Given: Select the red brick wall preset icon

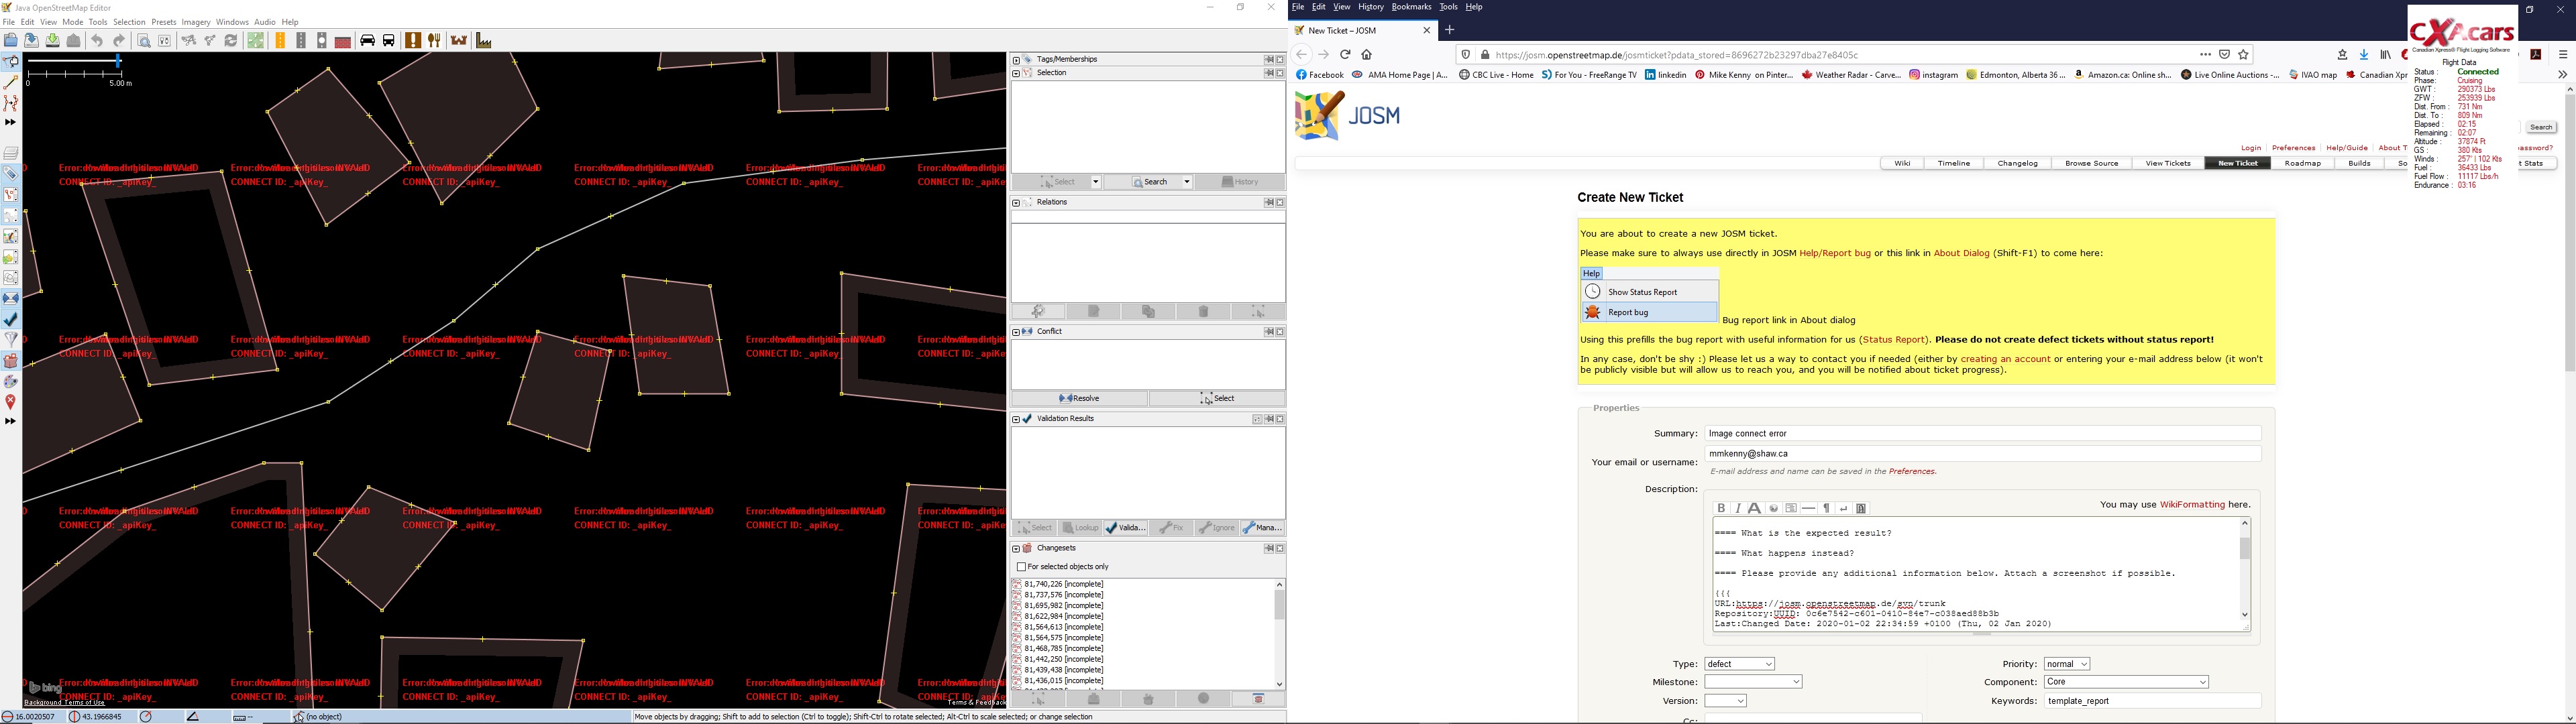Looking at the screenshot, I should [343, 42].
